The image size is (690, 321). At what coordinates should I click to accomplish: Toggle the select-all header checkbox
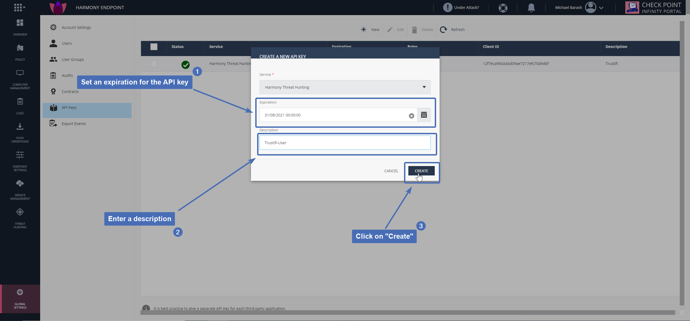(154, 47)
